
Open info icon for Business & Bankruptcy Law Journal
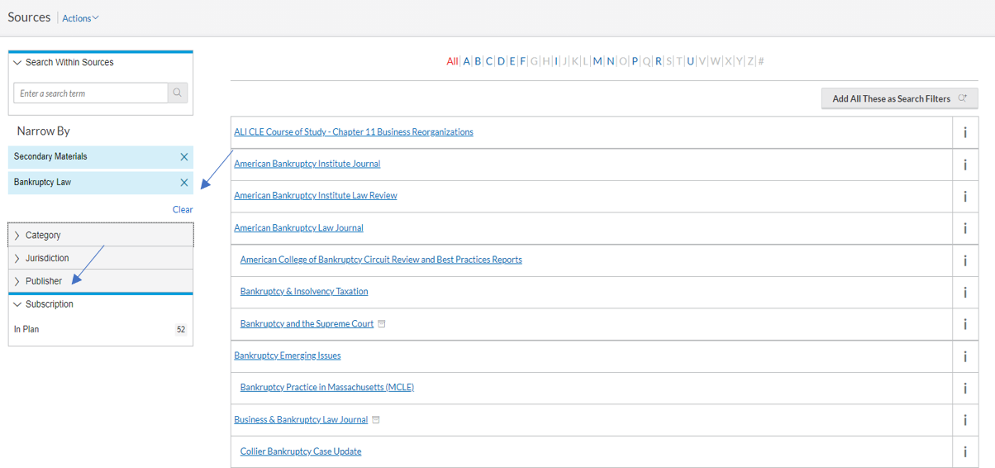[965, 420]
